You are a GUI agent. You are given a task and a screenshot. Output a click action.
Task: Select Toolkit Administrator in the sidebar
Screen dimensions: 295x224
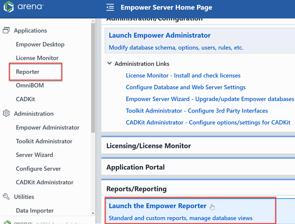click(44, 141)
